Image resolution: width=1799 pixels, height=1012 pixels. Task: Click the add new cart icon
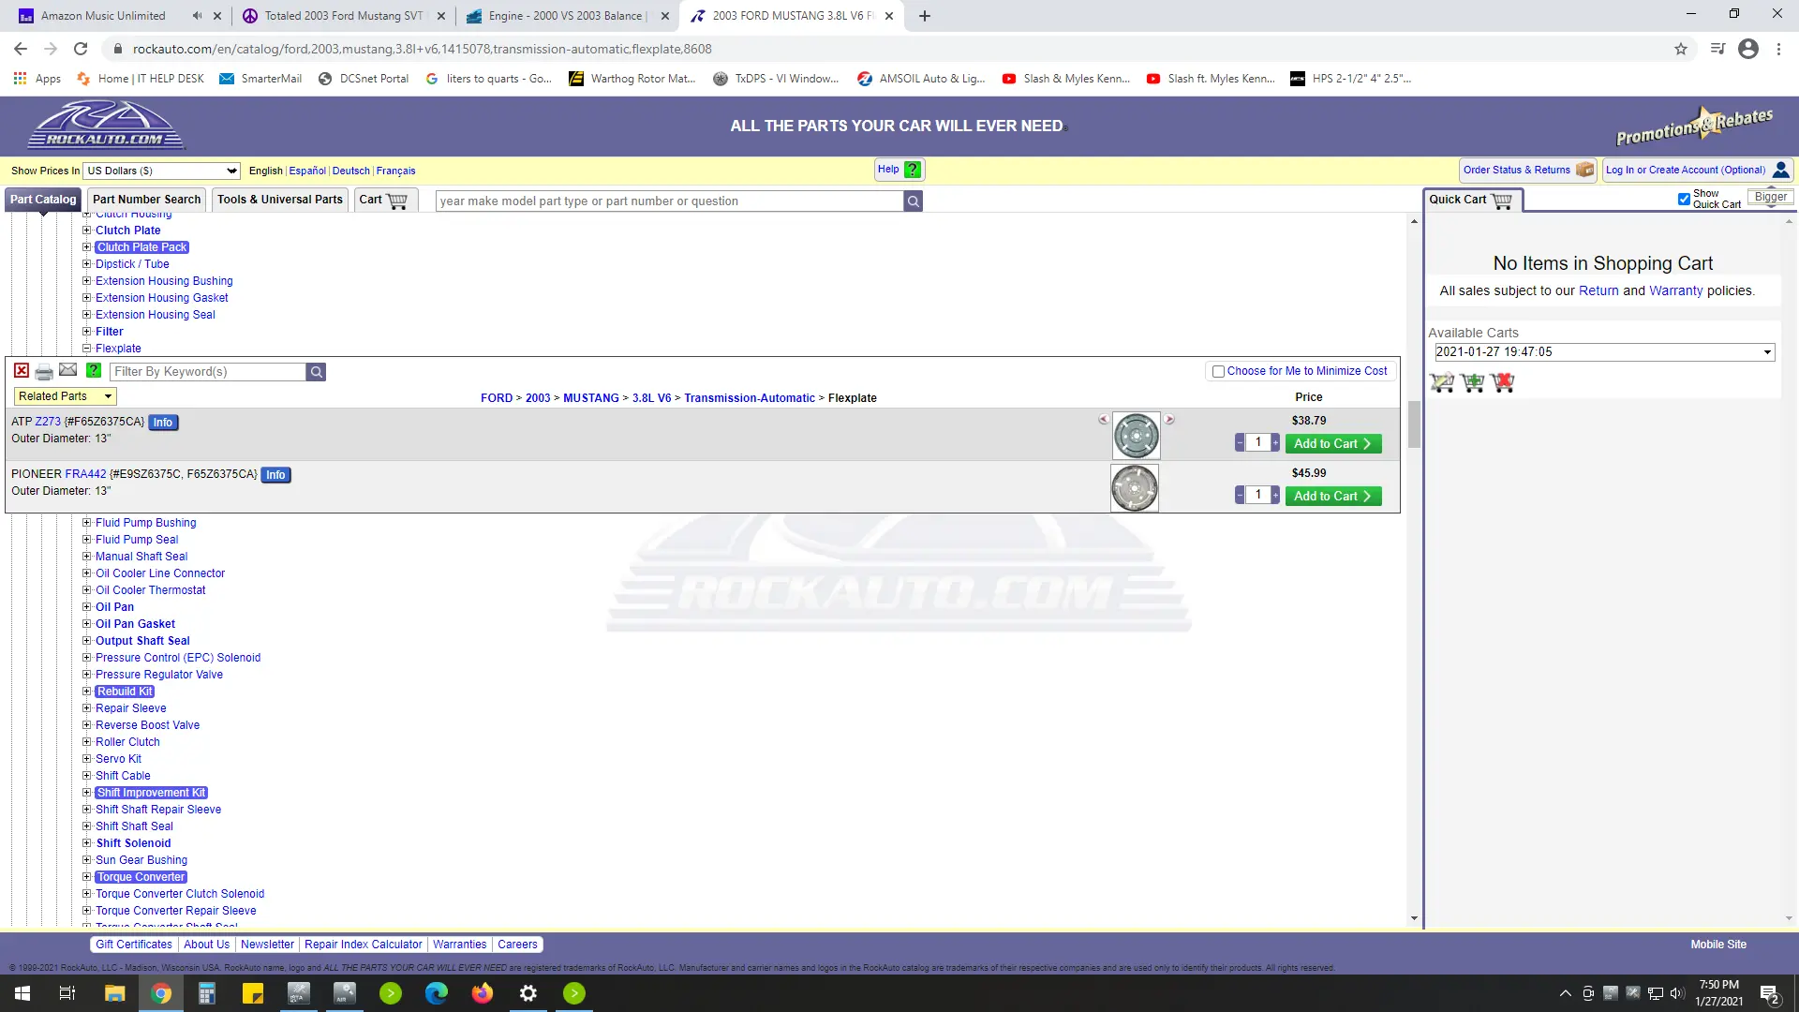tap(1473, 382)
